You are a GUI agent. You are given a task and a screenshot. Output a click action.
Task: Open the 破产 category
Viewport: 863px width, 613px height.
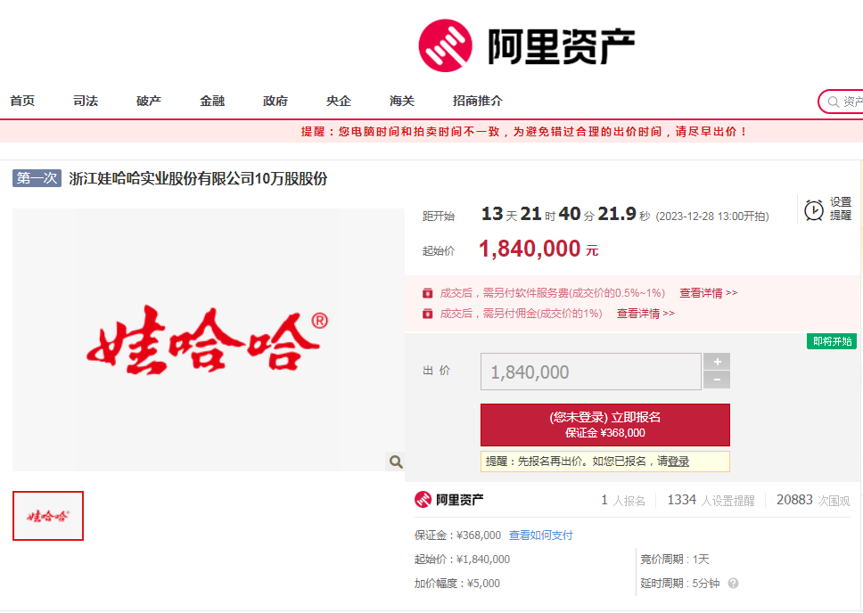click(x=149, y=102)
